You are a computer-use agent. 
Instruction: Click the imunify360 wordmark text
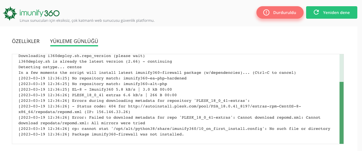(x=40, y=12)
